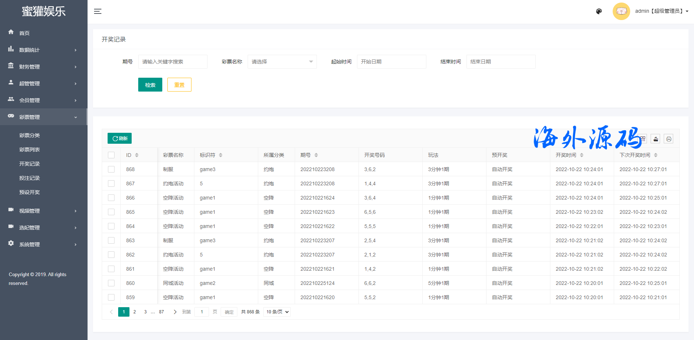The height and width of the screenshot is (340, 694).
Task: Select checkbox for record 864
Action: [x=111, y=226]
